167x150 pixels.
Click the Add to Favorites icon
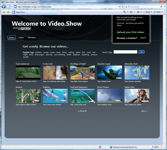[x=8, y=12]
